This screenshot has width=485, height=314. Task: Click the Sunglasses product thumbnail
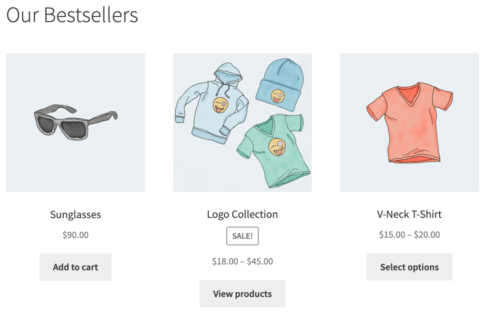click(75, 122)
